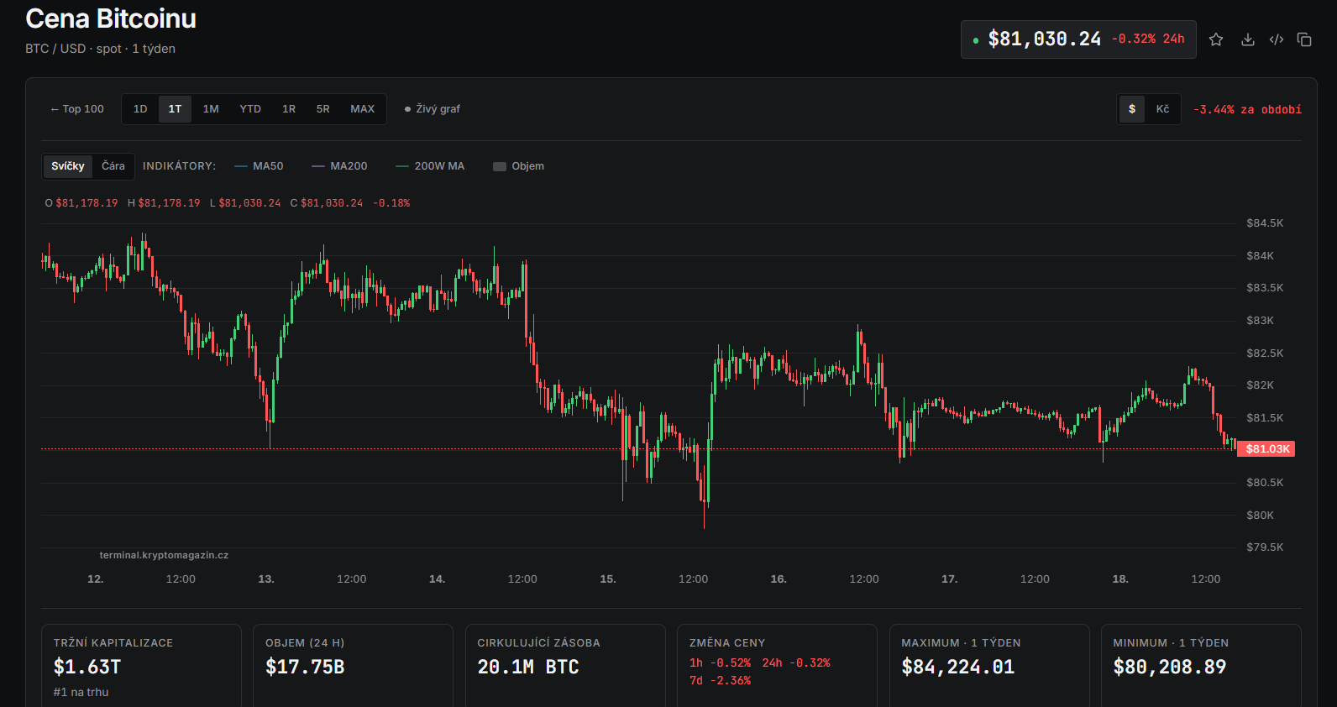Click the 7d -2.36% change value
Image resolution: width=1337 pixels, height=707 pixels.
click(x=721, y=681)
